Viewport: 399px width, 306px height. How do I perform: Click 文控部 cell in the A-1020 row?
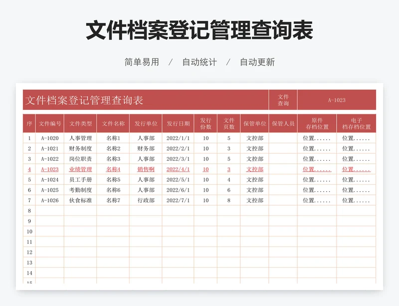[x=254, y=138]
